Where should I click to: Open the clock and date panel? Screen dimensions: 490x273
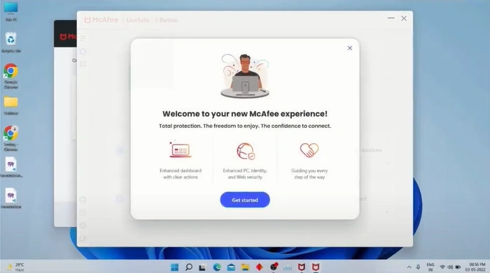pyautogui.click(x=475, y=267)
